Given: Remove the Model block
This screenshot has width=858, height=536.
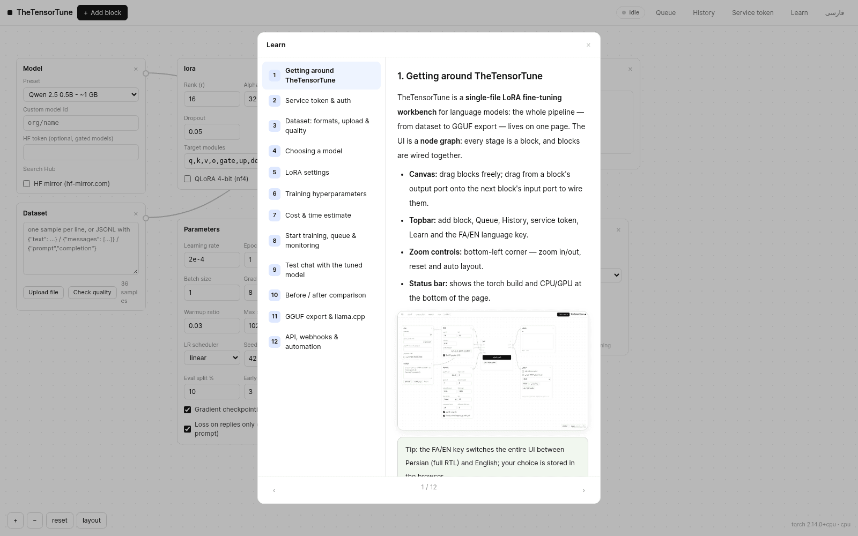Looking at the screenshot, I should [x=136, y=69].
